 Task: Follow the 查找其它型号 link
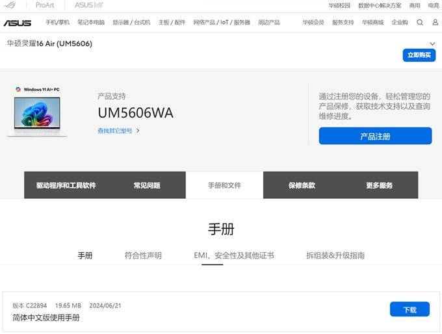pyautogui.click(x=115, y=131)
